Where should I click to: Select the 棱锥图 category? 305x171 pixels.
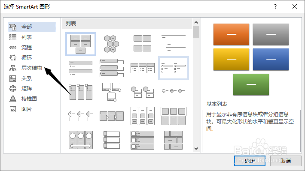click(x=23, y=99)
